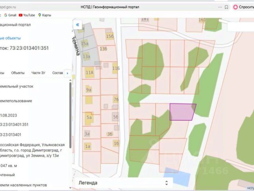
Task: Click the panel's vertical scrollbar
Action: 70,115
